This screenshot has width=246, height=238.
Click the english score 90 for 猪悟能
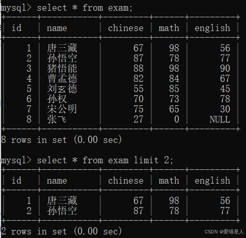pos(225,69)
